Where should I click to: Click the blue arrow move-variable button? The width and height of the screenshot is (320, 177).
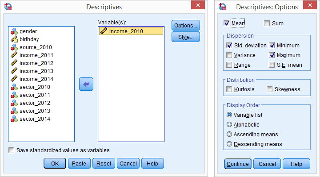86,84
